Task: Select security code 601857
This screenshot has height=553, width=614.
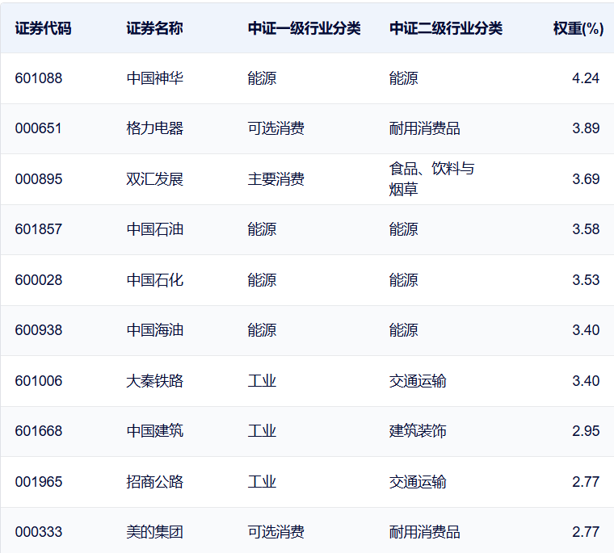Action: pos(39,229)
